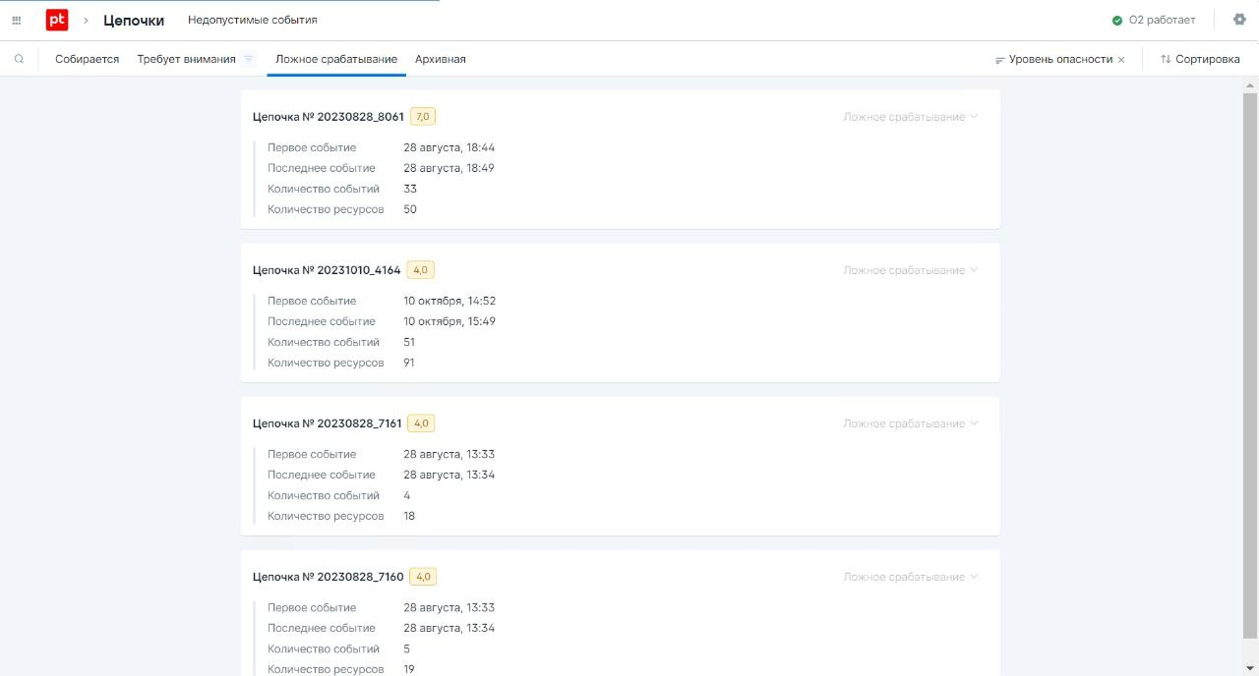Open the app grid menu icon
The height and width of the screenshot is (676, 1259).
click(17, 20)
